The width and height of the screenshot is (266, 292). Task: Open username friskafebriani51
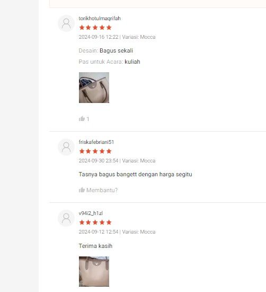click(96, 142)
